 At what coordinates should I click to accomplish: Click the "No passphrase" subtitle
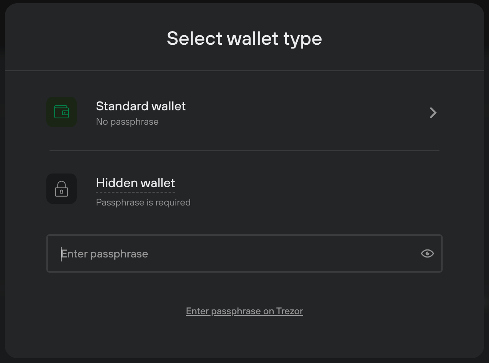point(127,122)
